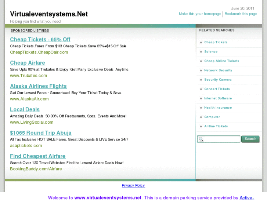Open the Local Deals listing
This screenshot has height=200, width=267.
tap(25, 109)
